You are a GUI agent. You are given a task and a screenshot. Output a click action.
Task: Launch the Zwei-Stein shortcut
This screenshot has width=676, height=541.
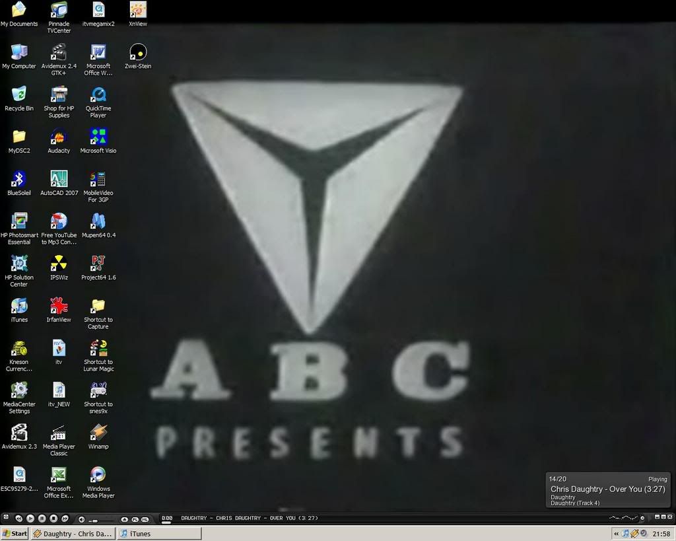click(x=138, y=56)
